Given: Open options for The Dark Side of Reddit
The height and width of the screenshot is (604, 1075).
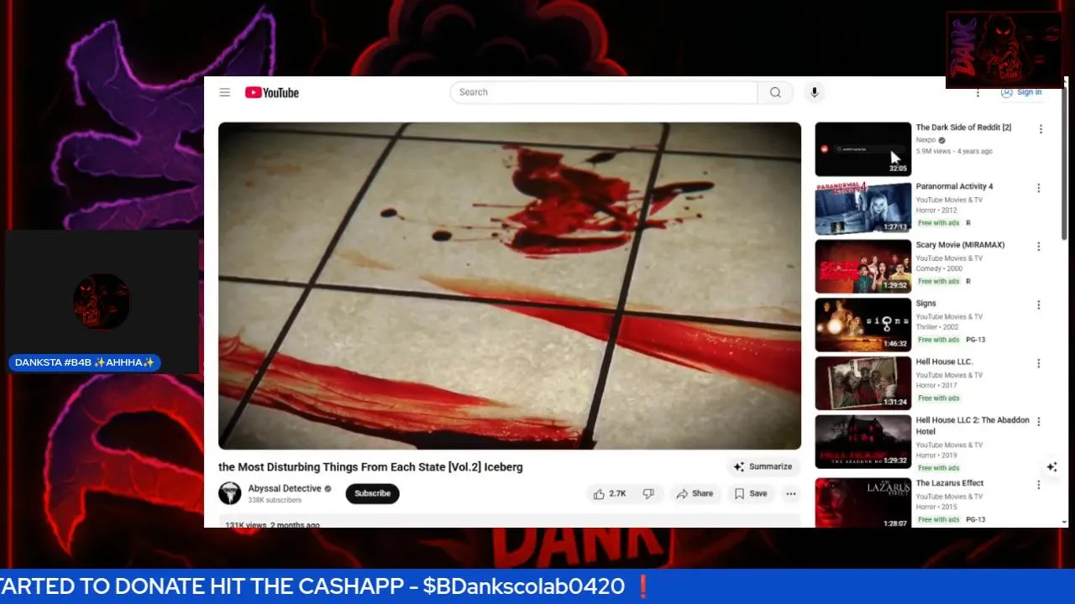Looking at the screenshot, I should pyautogui.click(x=1041, y=129).
